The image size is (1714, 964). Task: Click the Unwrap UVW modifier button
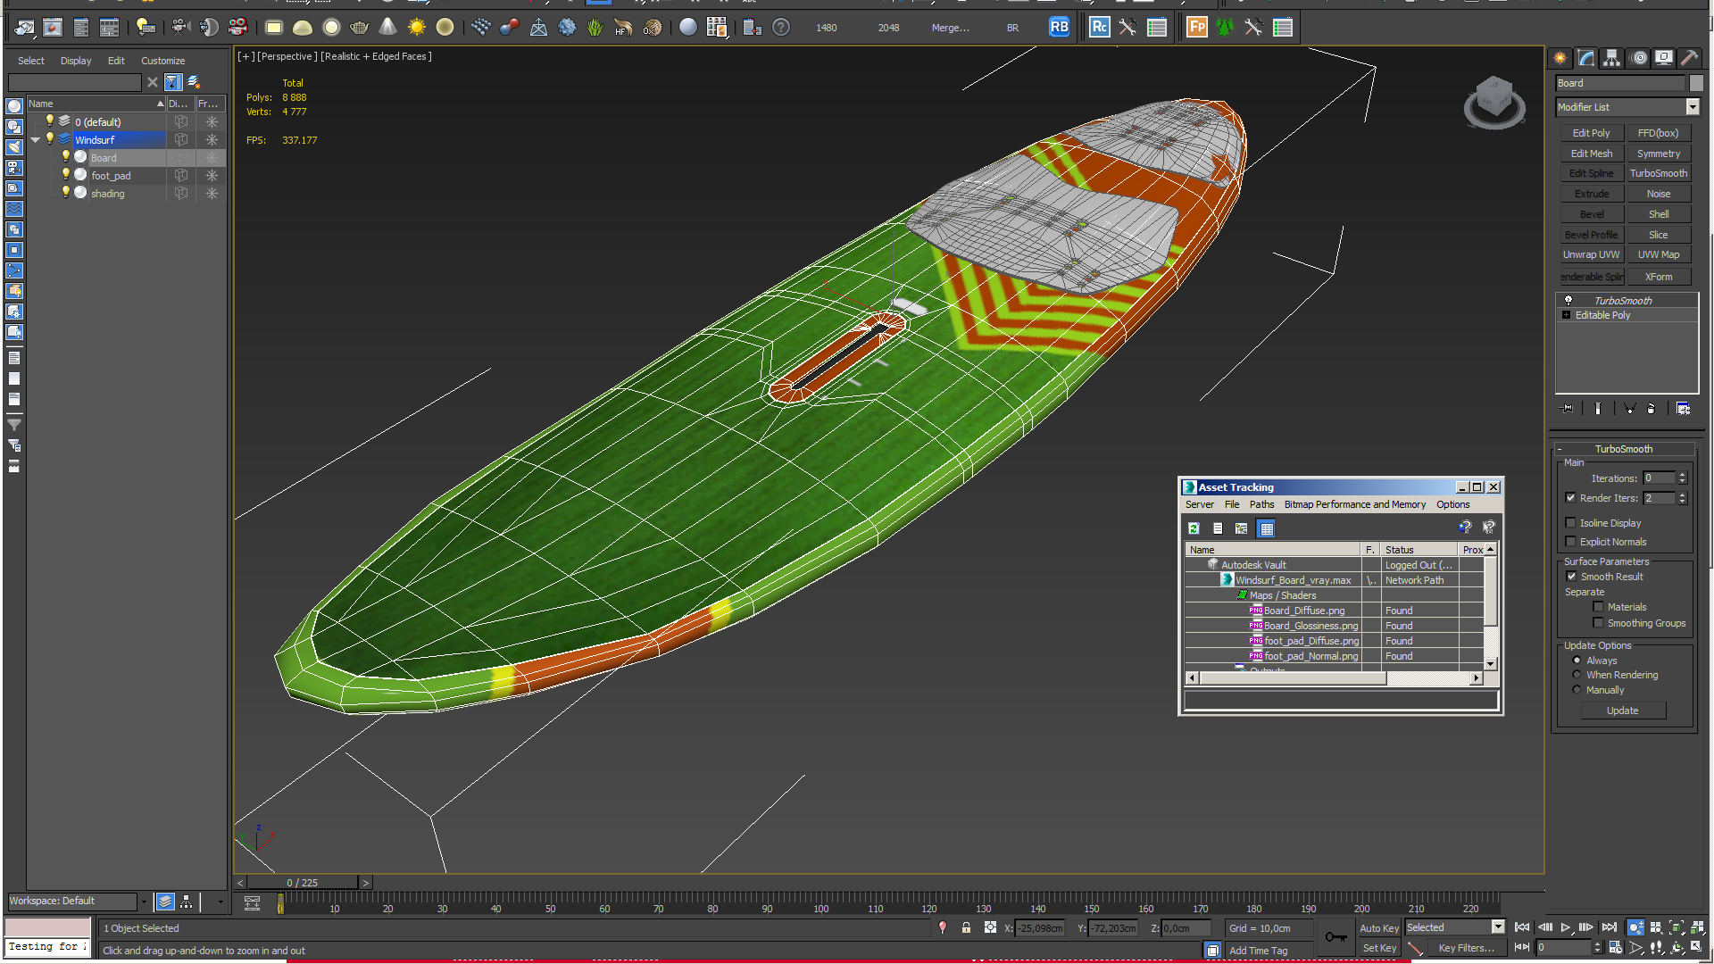(1591, 254)
